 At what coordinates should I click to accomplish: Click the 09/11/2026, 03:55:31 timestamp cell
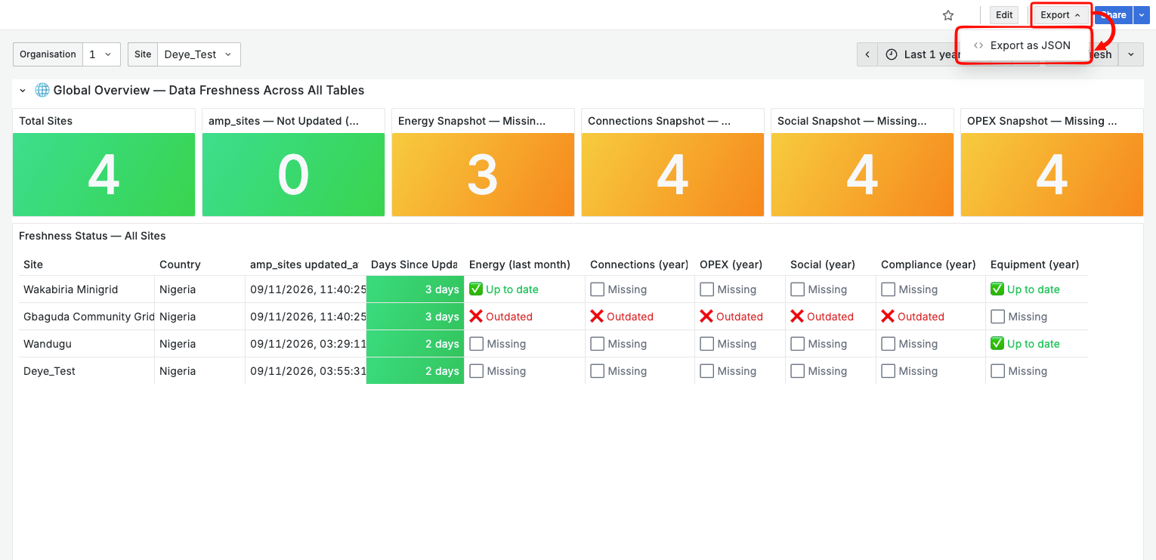click(306, 371)
